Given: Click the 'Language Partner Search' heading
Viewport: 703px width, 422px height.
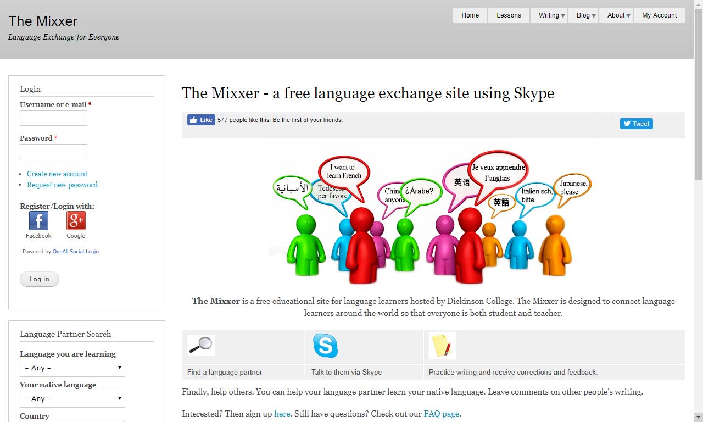Looking at the screenshot, I should [65, 334].
